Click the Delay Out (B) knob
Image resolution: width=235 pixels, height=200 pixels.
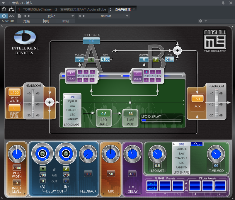pyautogui.click(x=66, y=153)
